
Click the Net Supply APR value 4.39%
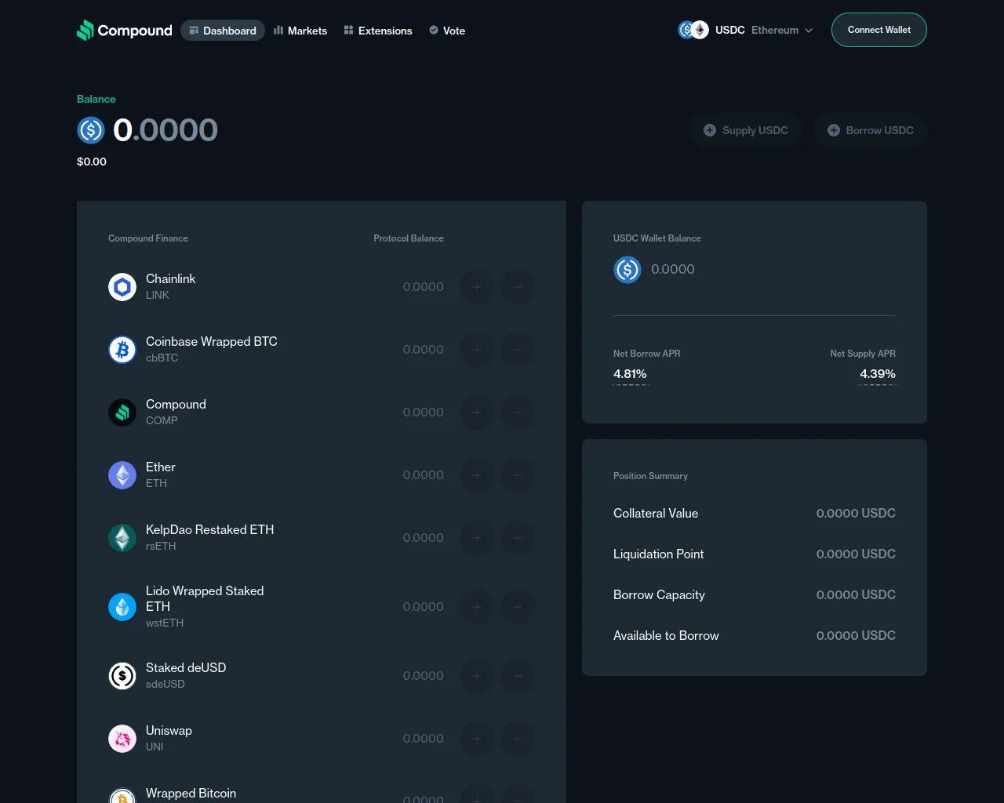[x=878, y=374]
